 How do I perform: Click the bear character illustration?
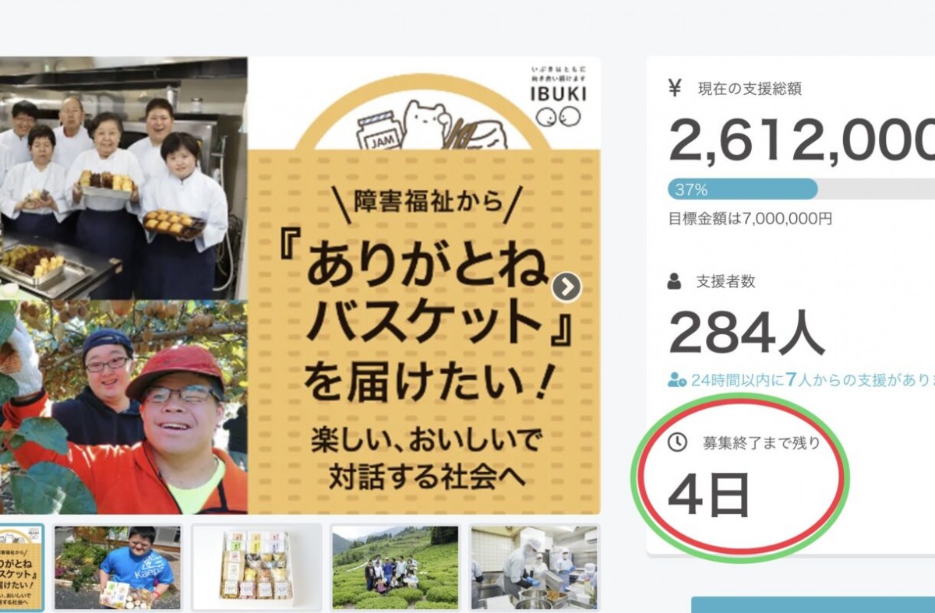[426, 125]
